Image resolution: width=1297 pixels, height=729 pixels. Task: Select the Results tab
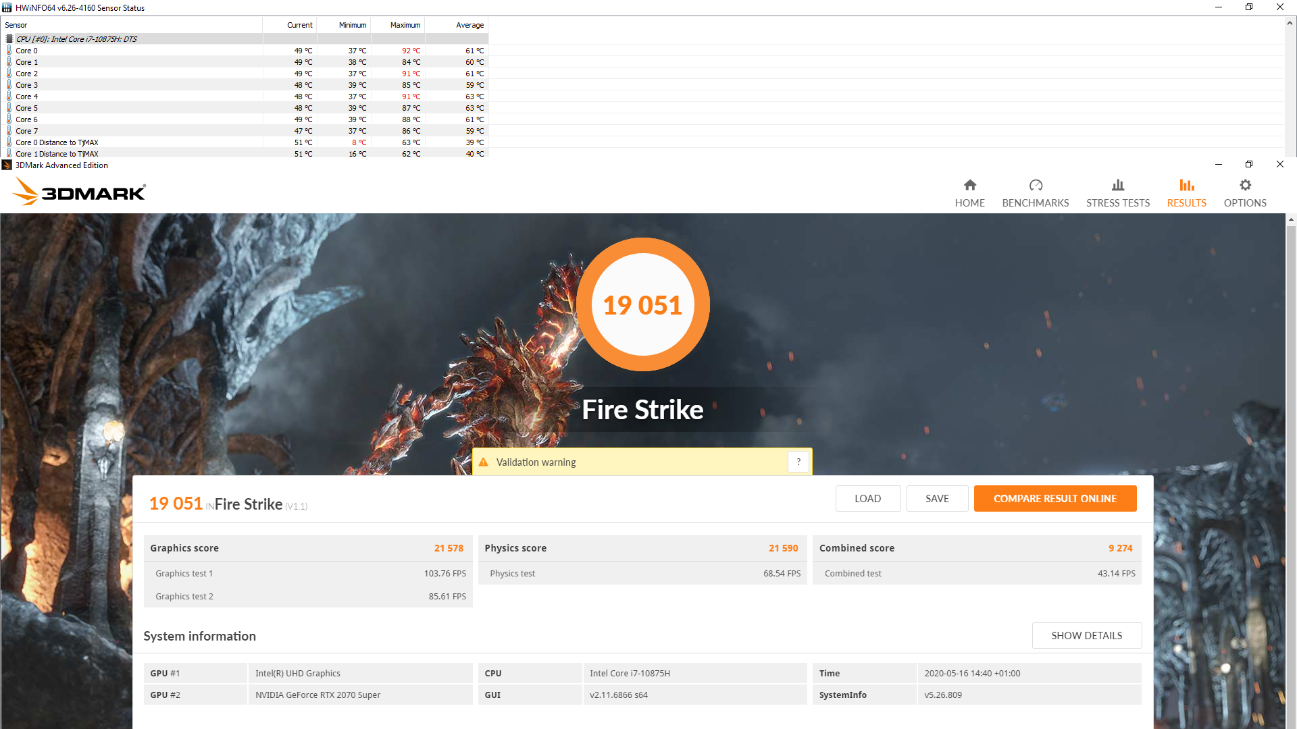point(1186,193)
